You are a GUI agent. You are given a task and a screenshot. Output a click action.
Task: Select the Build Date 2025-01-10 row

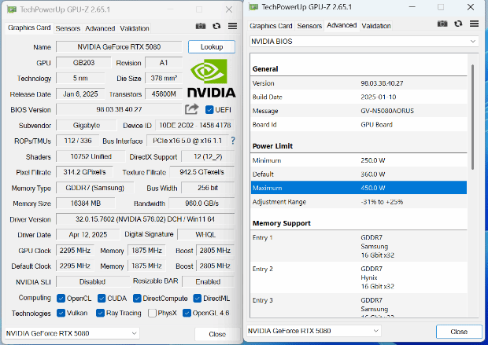coord(359,97)
